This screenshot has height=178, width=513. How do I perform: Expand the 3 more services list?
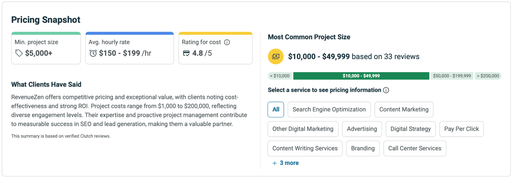coord(289,163)
